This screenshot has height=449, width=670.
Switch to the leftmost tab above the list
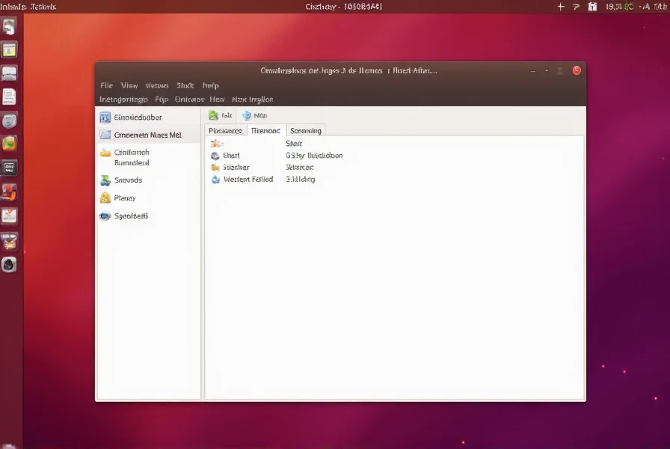tap(225, 130)
